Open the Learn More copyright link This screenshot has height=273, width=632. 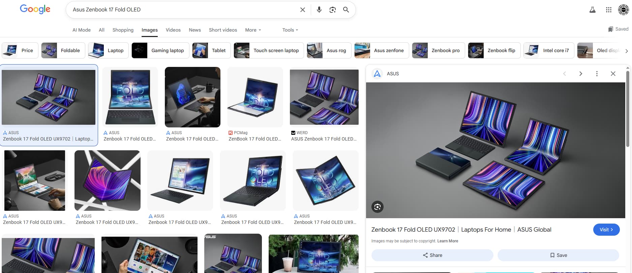pos(448,241)
